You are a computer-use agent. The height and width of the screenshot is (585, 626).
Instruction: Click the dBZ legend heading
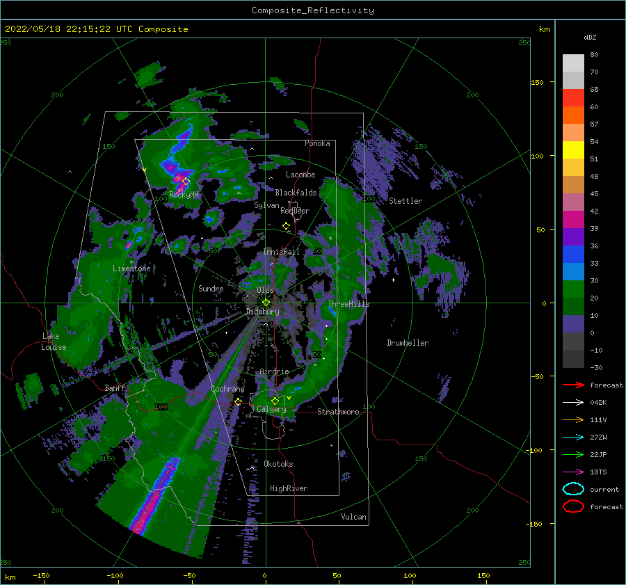tap(590, 37)
